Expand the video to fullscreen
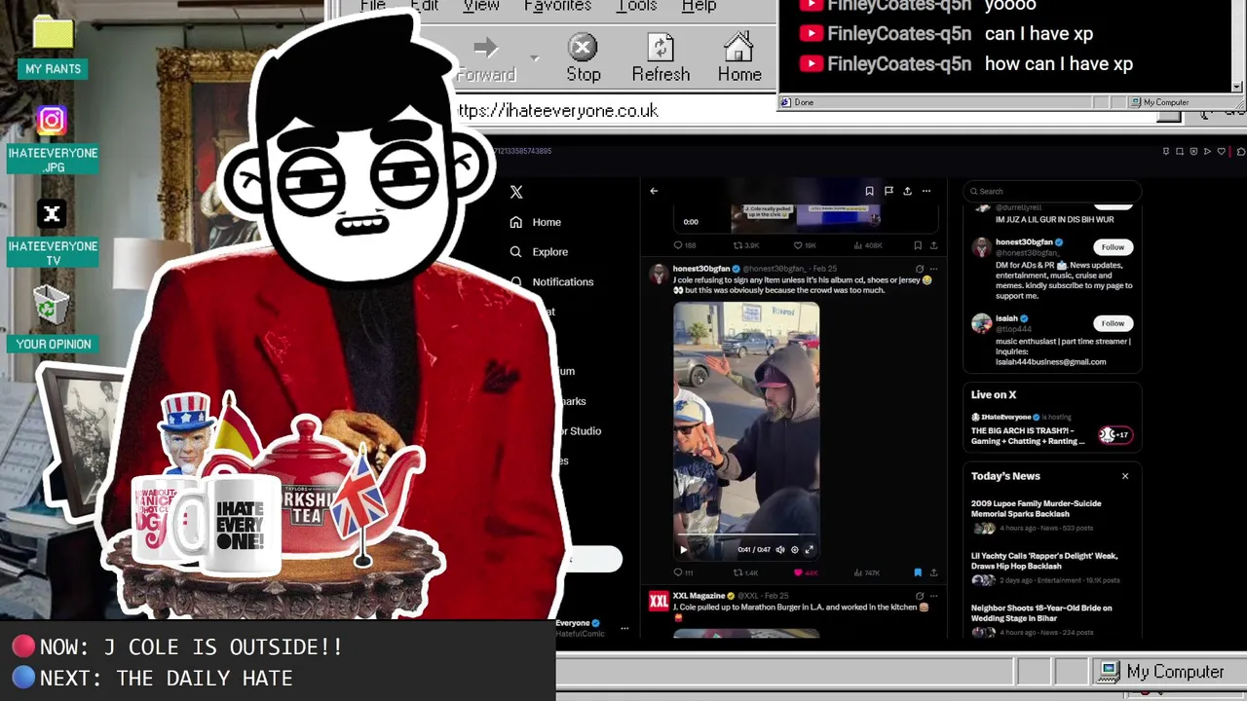 [x=809, y=549]
